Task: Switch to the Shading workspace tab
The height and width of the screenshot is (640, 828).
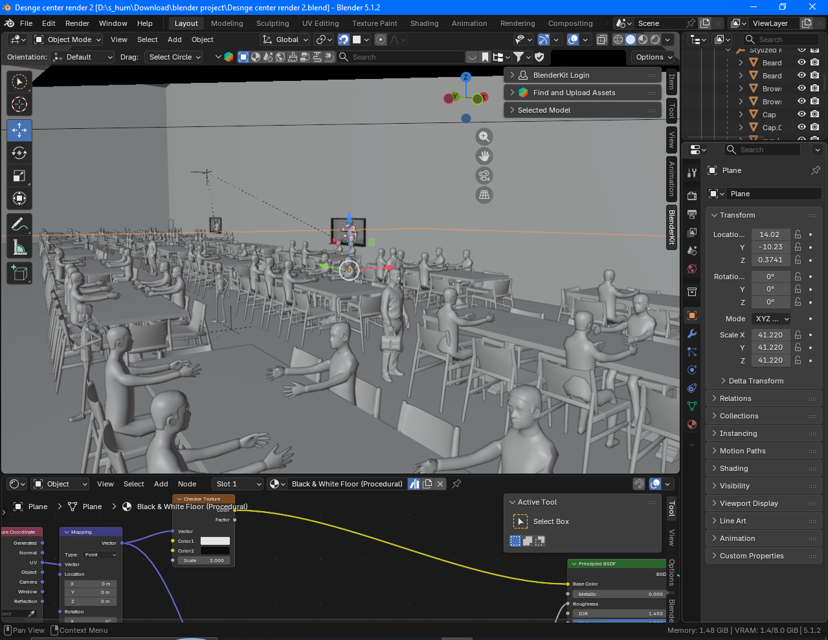Action: 424,23
